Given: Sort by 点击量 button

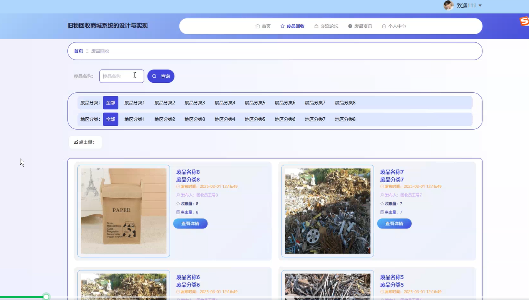Looking at the screenshot, I should 85,142.
